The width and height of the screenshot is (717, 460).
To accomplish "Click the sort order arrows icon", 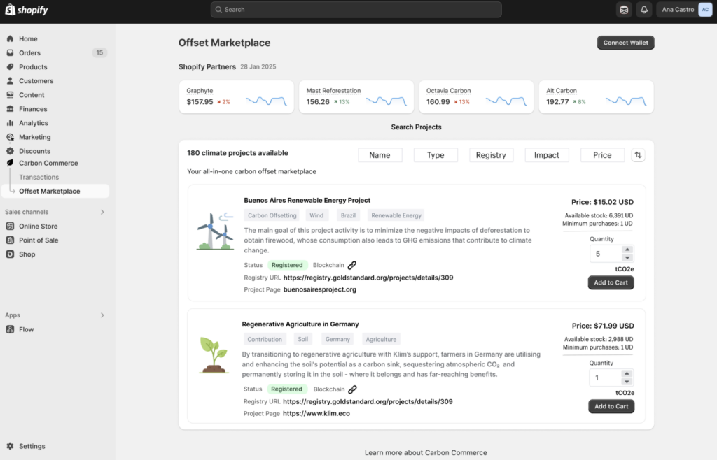I will click(638, 155).
